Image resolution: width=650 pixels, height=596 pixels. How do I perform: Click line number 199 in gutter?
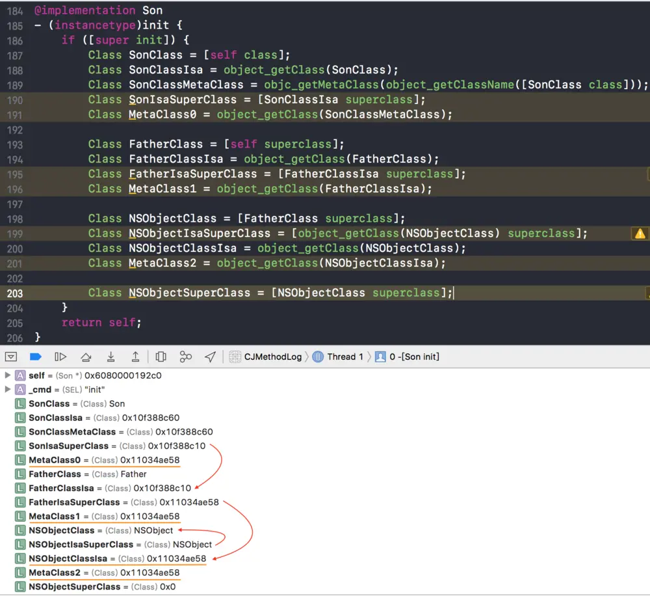click(15, 234)
